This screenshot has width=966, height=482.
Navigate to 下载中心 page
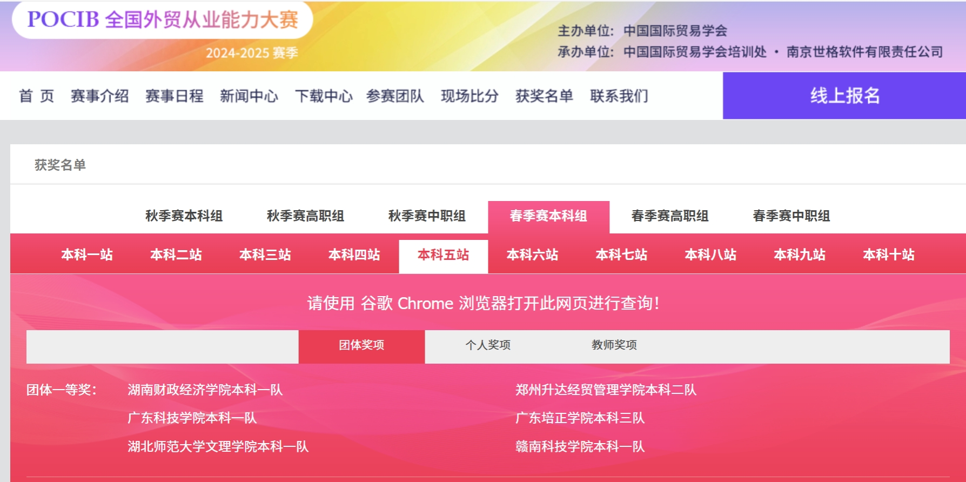323,96
